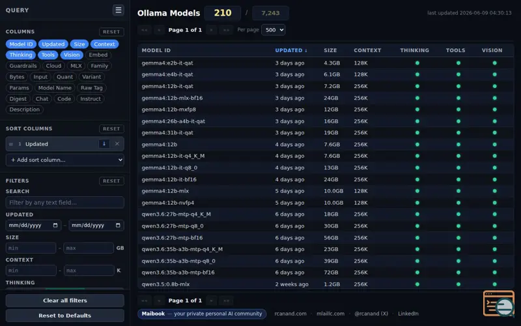
Task: Enable the Quant column chip
Action: pos(64,77)
